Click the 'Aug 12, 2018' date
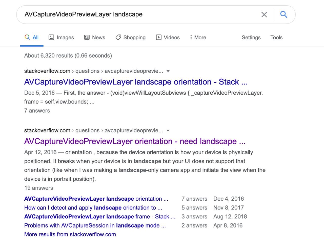324x244 pixels. (x=230, y=217)
